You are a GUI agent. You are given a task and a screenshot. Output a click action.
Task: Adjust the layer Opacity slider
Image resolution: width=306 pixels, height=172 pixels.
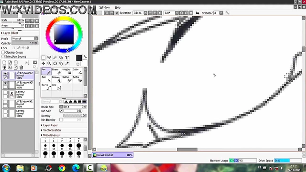[25, 43]
